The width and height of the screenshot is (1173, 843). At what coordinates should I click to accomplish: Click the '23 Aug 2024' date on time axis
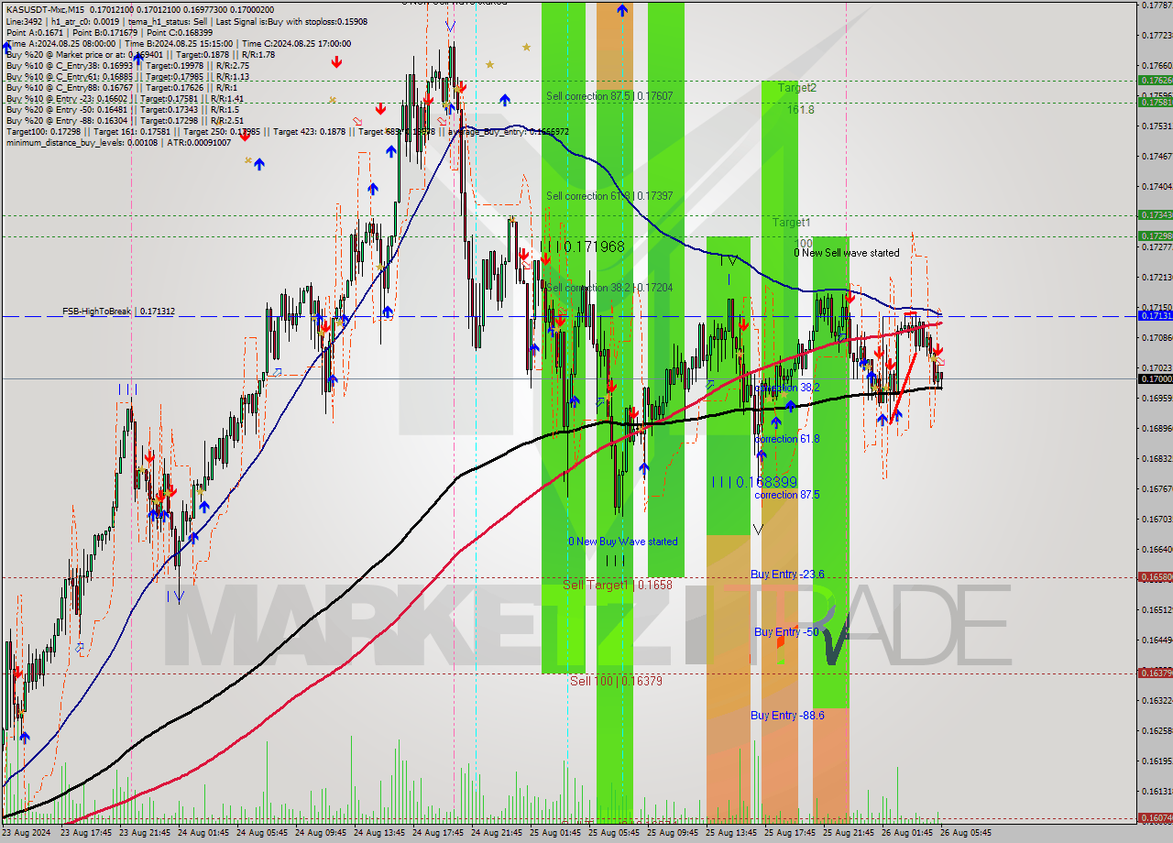pyautogui.click(x=27, y=833)
